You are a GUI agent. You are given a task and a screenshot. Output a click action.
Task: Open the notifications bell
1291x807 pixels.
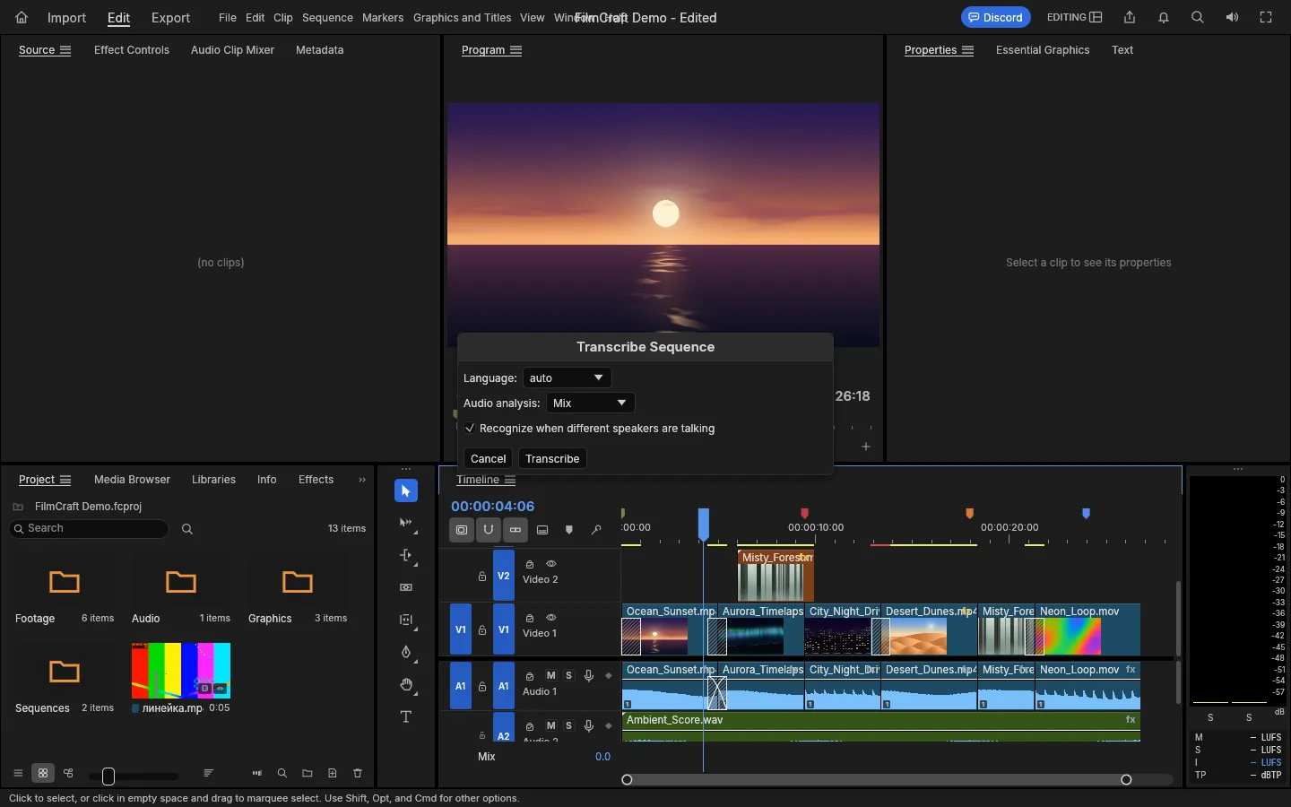click(x=1164, y=17)
